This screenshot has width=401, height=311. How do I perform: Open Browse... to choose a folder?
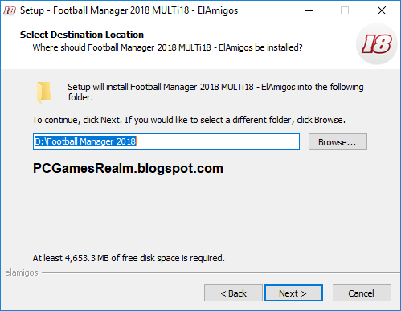point(338,142)
